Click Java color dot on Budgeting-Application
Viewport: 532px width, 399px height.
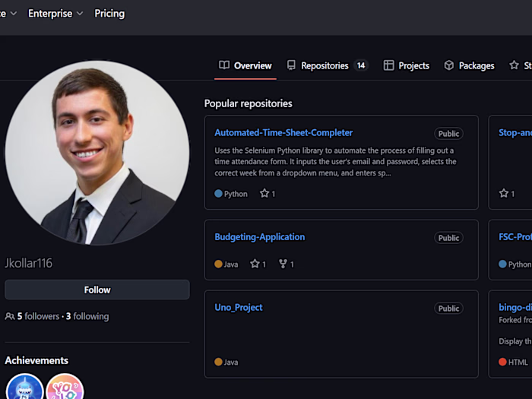219,264
